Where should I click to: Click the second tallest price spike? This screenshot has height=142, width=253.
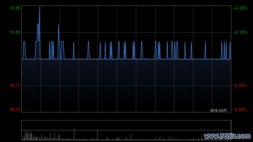[x=59, y=24]
